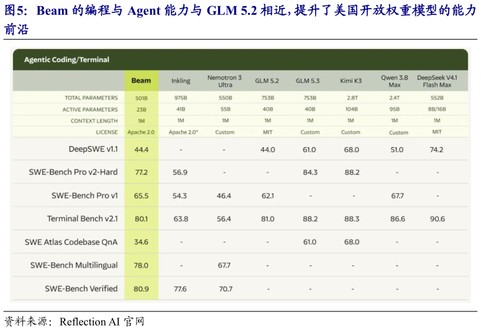Screen dimensions: 481x330
Task: Click GLM 5.2's 62.1 score
Action: [268, 196]
